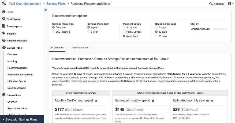Open the Linked Account filter selector
The image size is (235, 123).
(x=200, y=29)
